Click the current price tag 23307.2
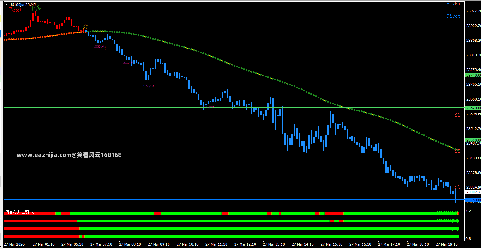The image size is (481, 249). [x=473, y=192]
